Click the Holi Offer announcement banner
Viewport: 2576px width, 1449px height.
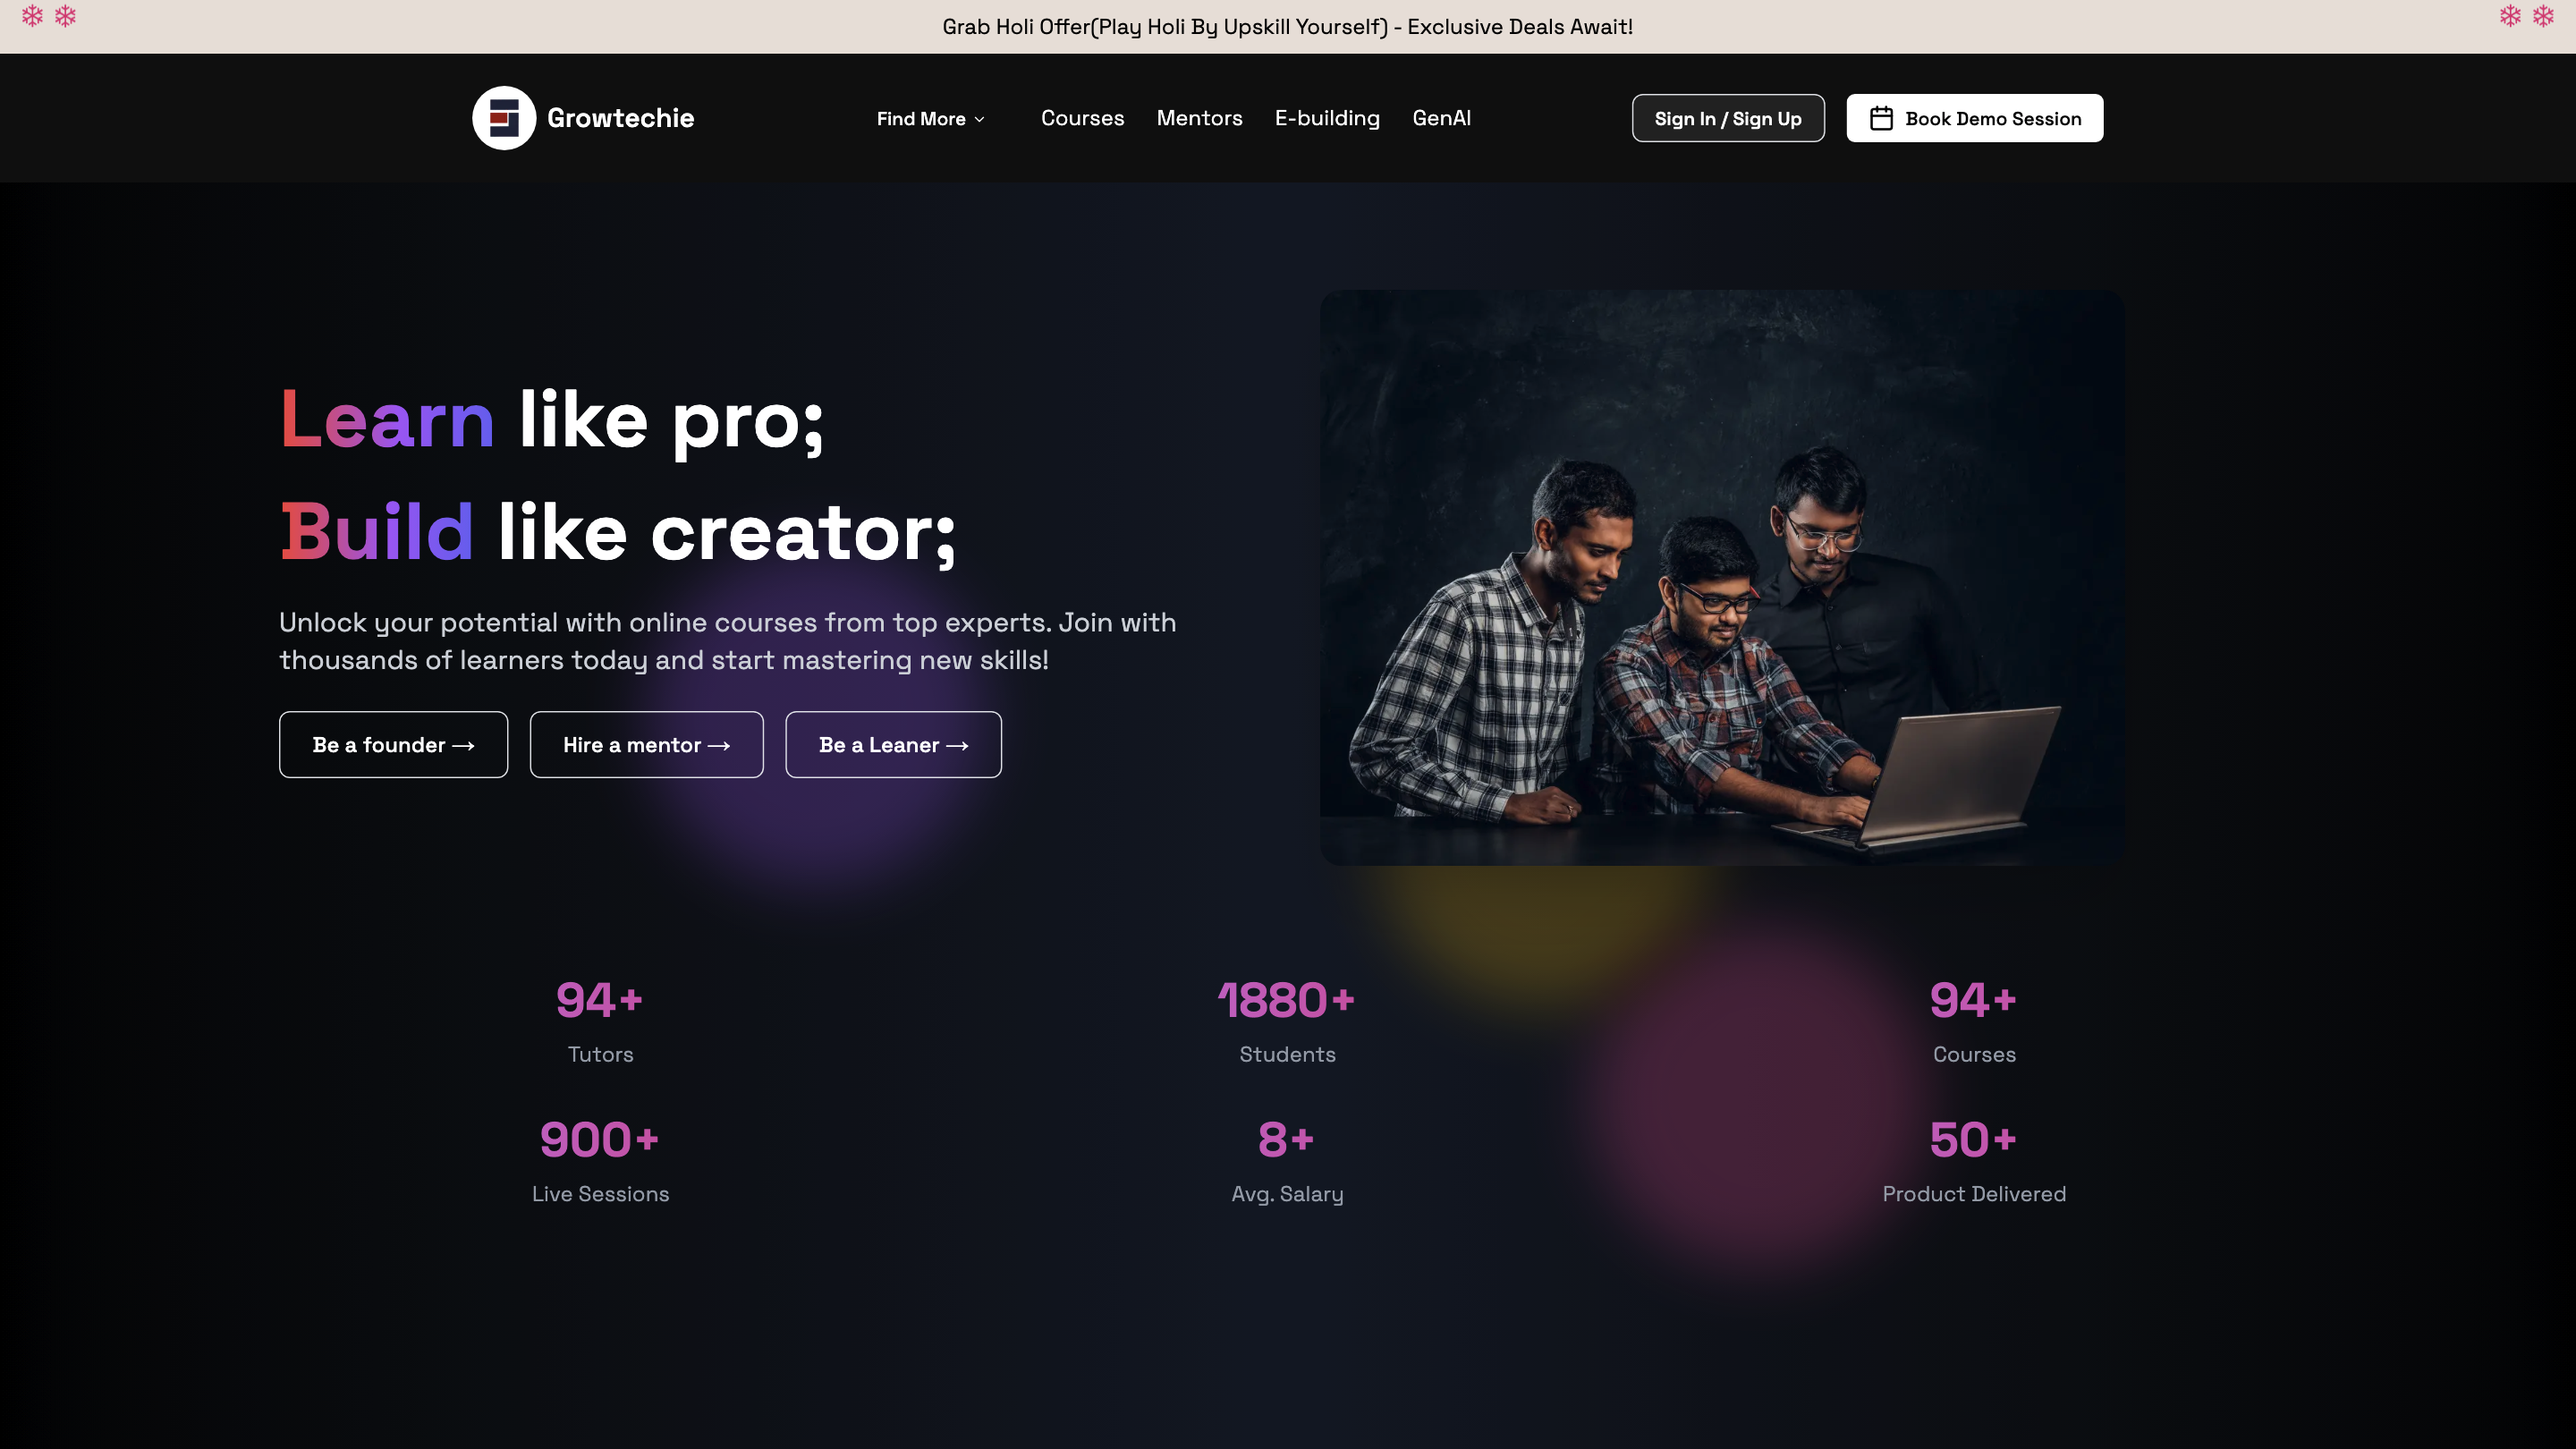pyautogui.click(x=1288, y=27)
